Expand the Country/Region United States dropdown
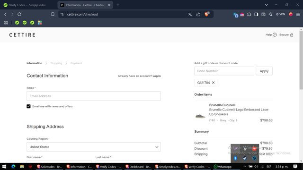The height and width of the screenshot is (170, 303). (94, 147)
